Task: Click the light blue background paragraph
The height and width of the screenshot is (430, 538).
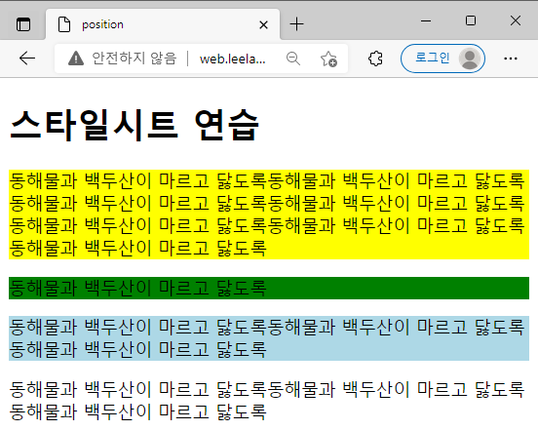Action: tap(269, 338)
